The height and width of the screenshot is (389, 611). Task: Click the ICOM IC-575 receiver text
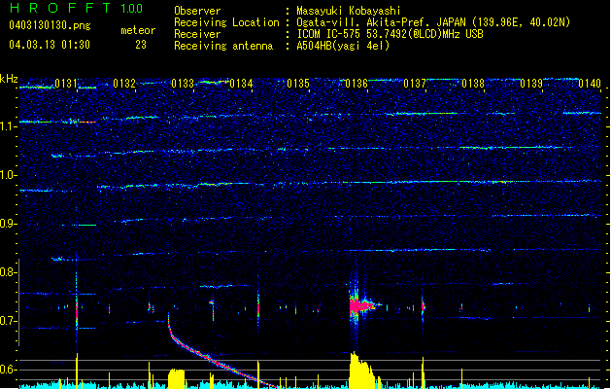pos(390,34)
